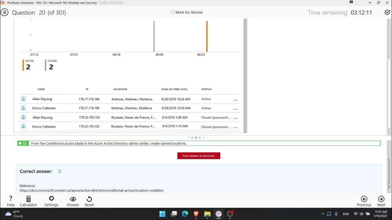This screenshot has height=220, width=392.
Task: Click the 9/4/2018 1:15 AM sign-in time
Action: 175,126
